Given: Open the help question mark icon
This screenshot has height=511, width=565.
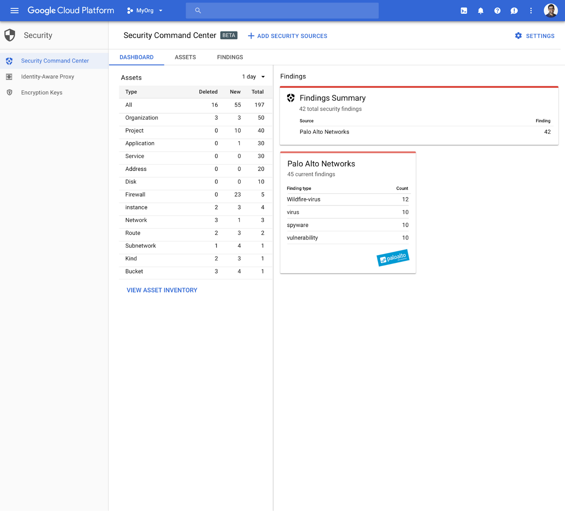Looking at the screenshot, I should [497, 10].
